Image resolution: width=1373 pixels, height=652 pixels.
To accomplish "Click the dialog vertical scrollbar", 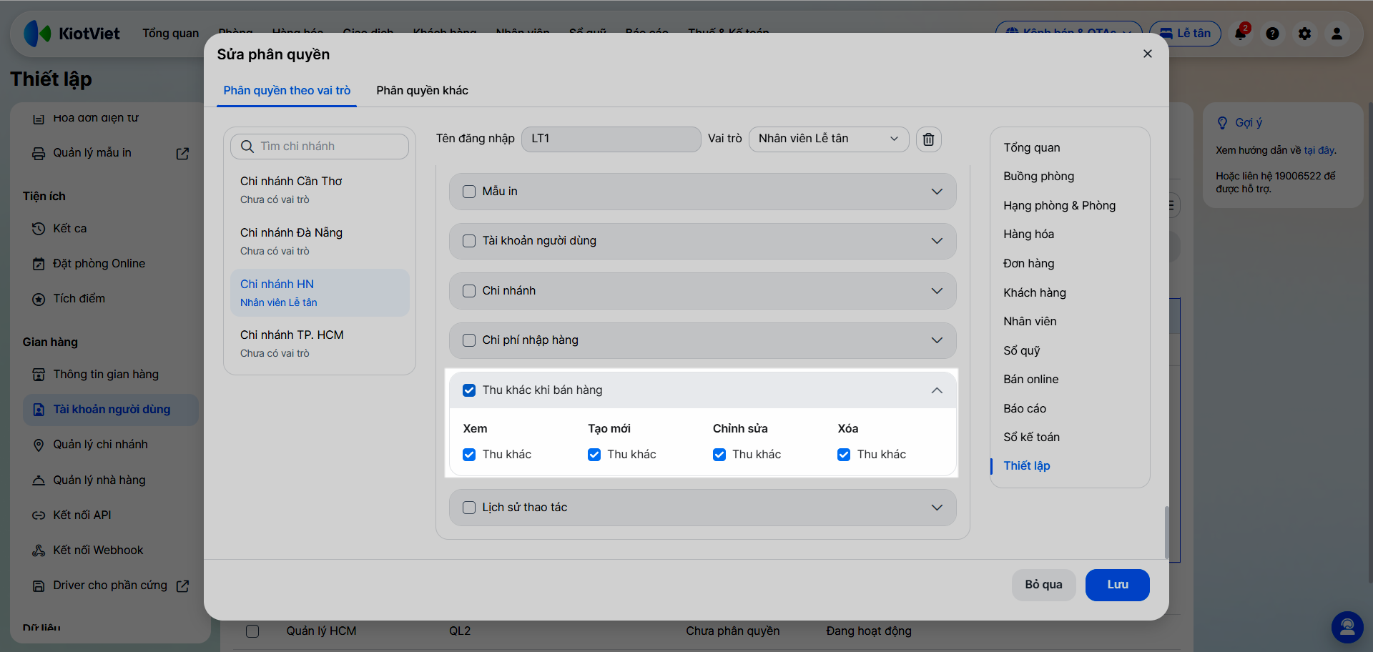I will tap(1166, 533).
